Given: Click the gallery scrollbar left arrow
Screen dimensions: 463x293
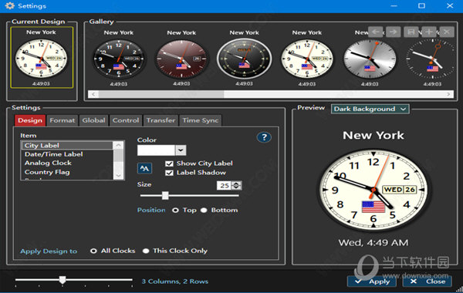Looking at the screenshot, I should pyautogui.click(x=93, y=94).
